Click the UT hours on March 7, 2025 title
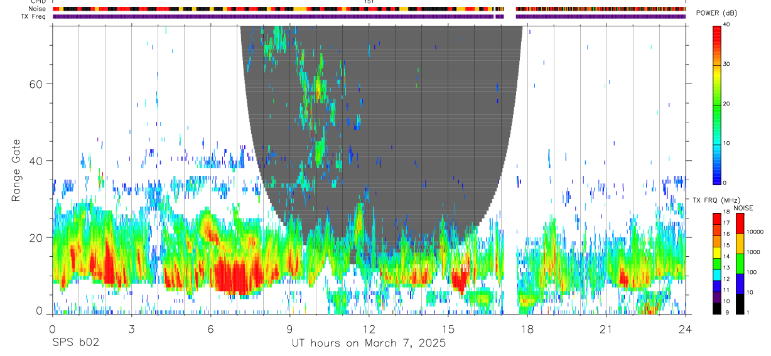 pos(369,343)
